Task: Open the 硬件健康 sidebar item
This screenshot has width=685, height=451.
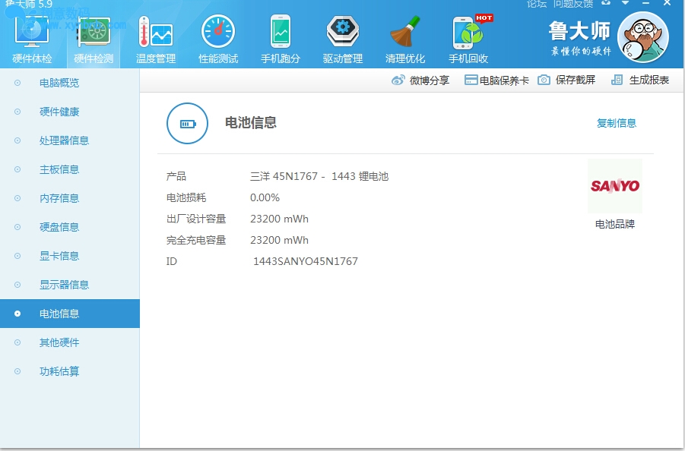Action: pyautogui.click(x=59, y=112)
